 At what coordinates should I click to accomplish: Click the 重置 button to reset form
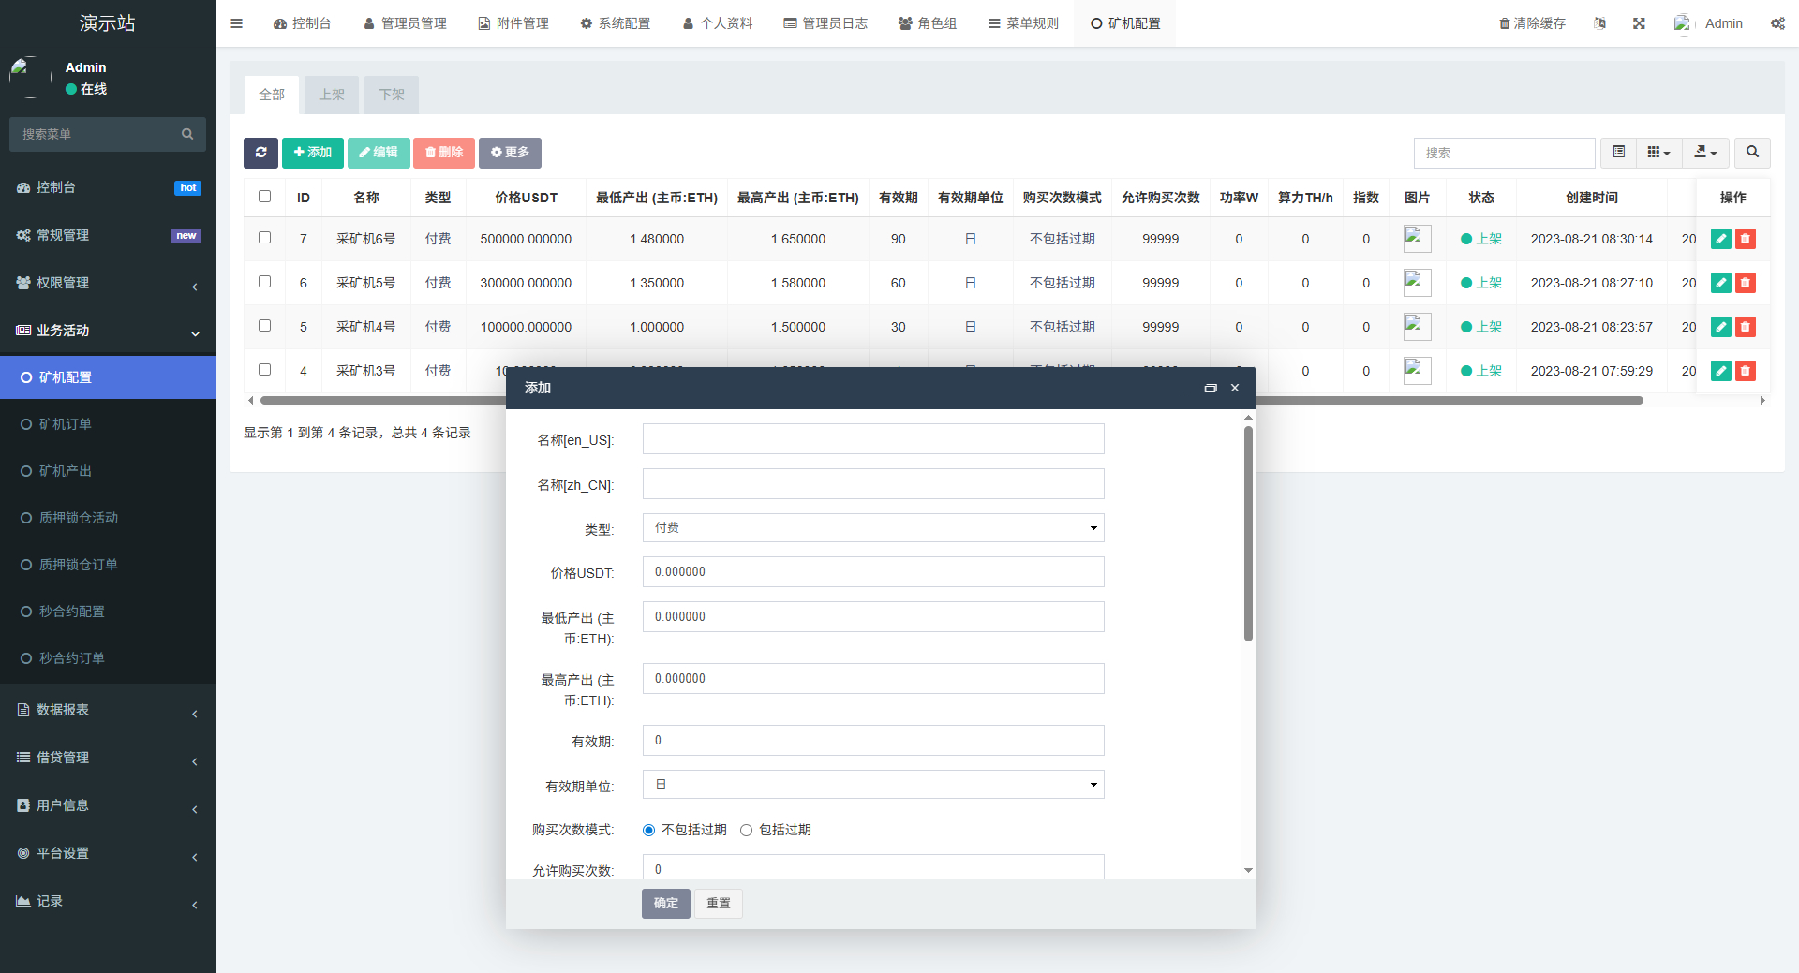point(718,903)
